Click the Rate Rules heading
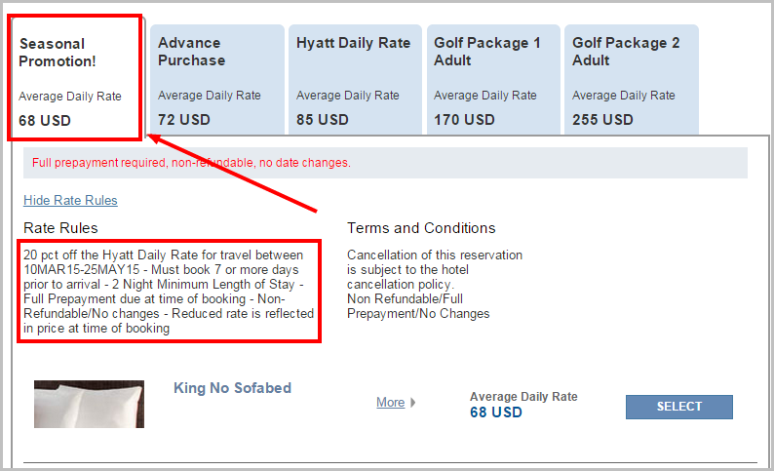774x471 pixels. tap(60, 228)
